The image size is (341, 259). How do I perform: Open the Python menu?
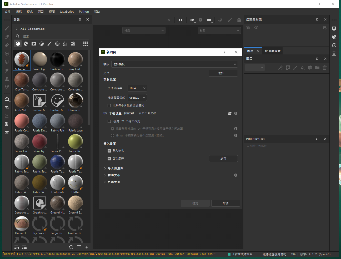pyautogui.click(x=84, y=12)
